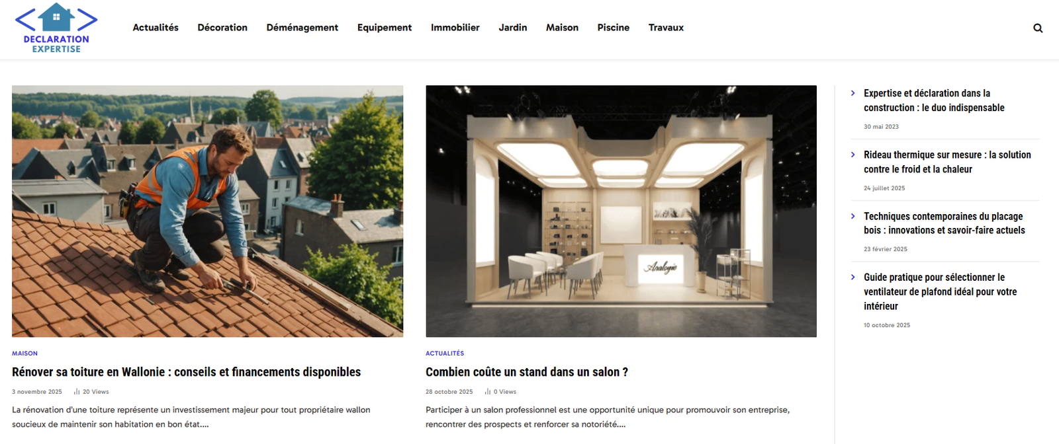The width and height of the screenshot is (1059, 444).
Task: Open the exhibition stand thumbnail image
Action: pos(621,211)
